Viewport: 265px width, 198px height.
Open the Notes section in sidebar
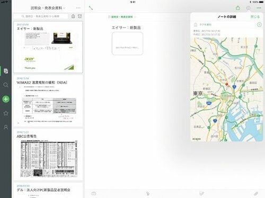[6, 71]
